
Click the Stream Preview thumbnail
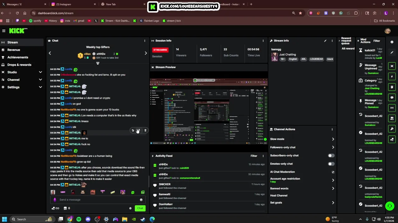pos(209,111)
